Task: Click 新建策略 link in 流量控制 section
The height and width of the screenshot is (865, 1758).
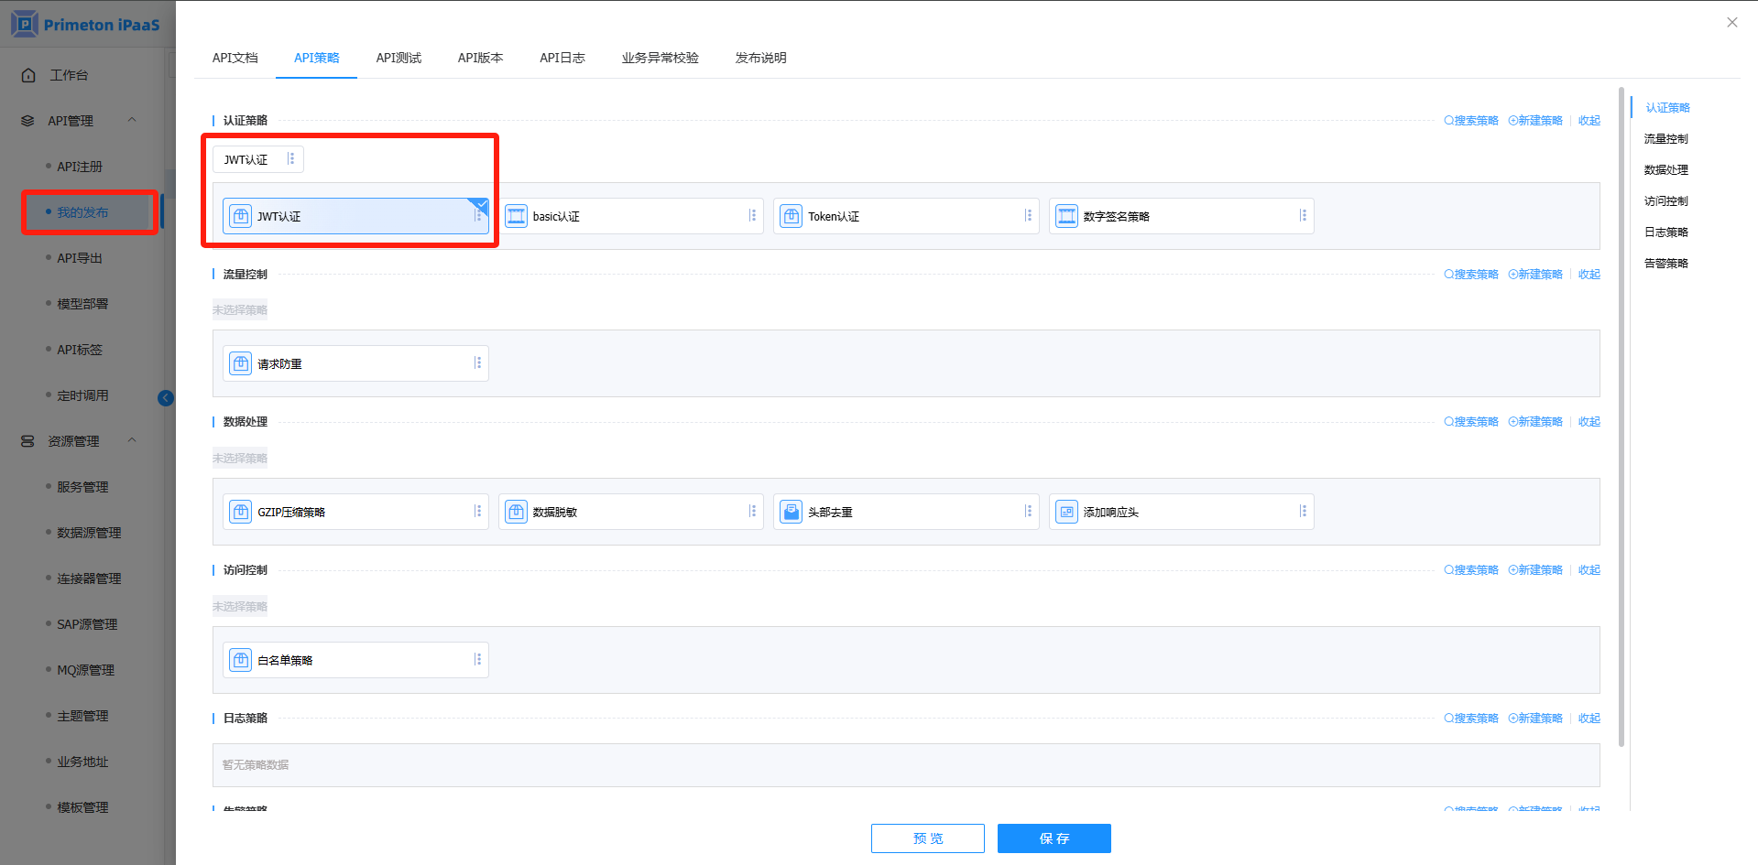Action: pyautogui.click(x=1535, y=275)
